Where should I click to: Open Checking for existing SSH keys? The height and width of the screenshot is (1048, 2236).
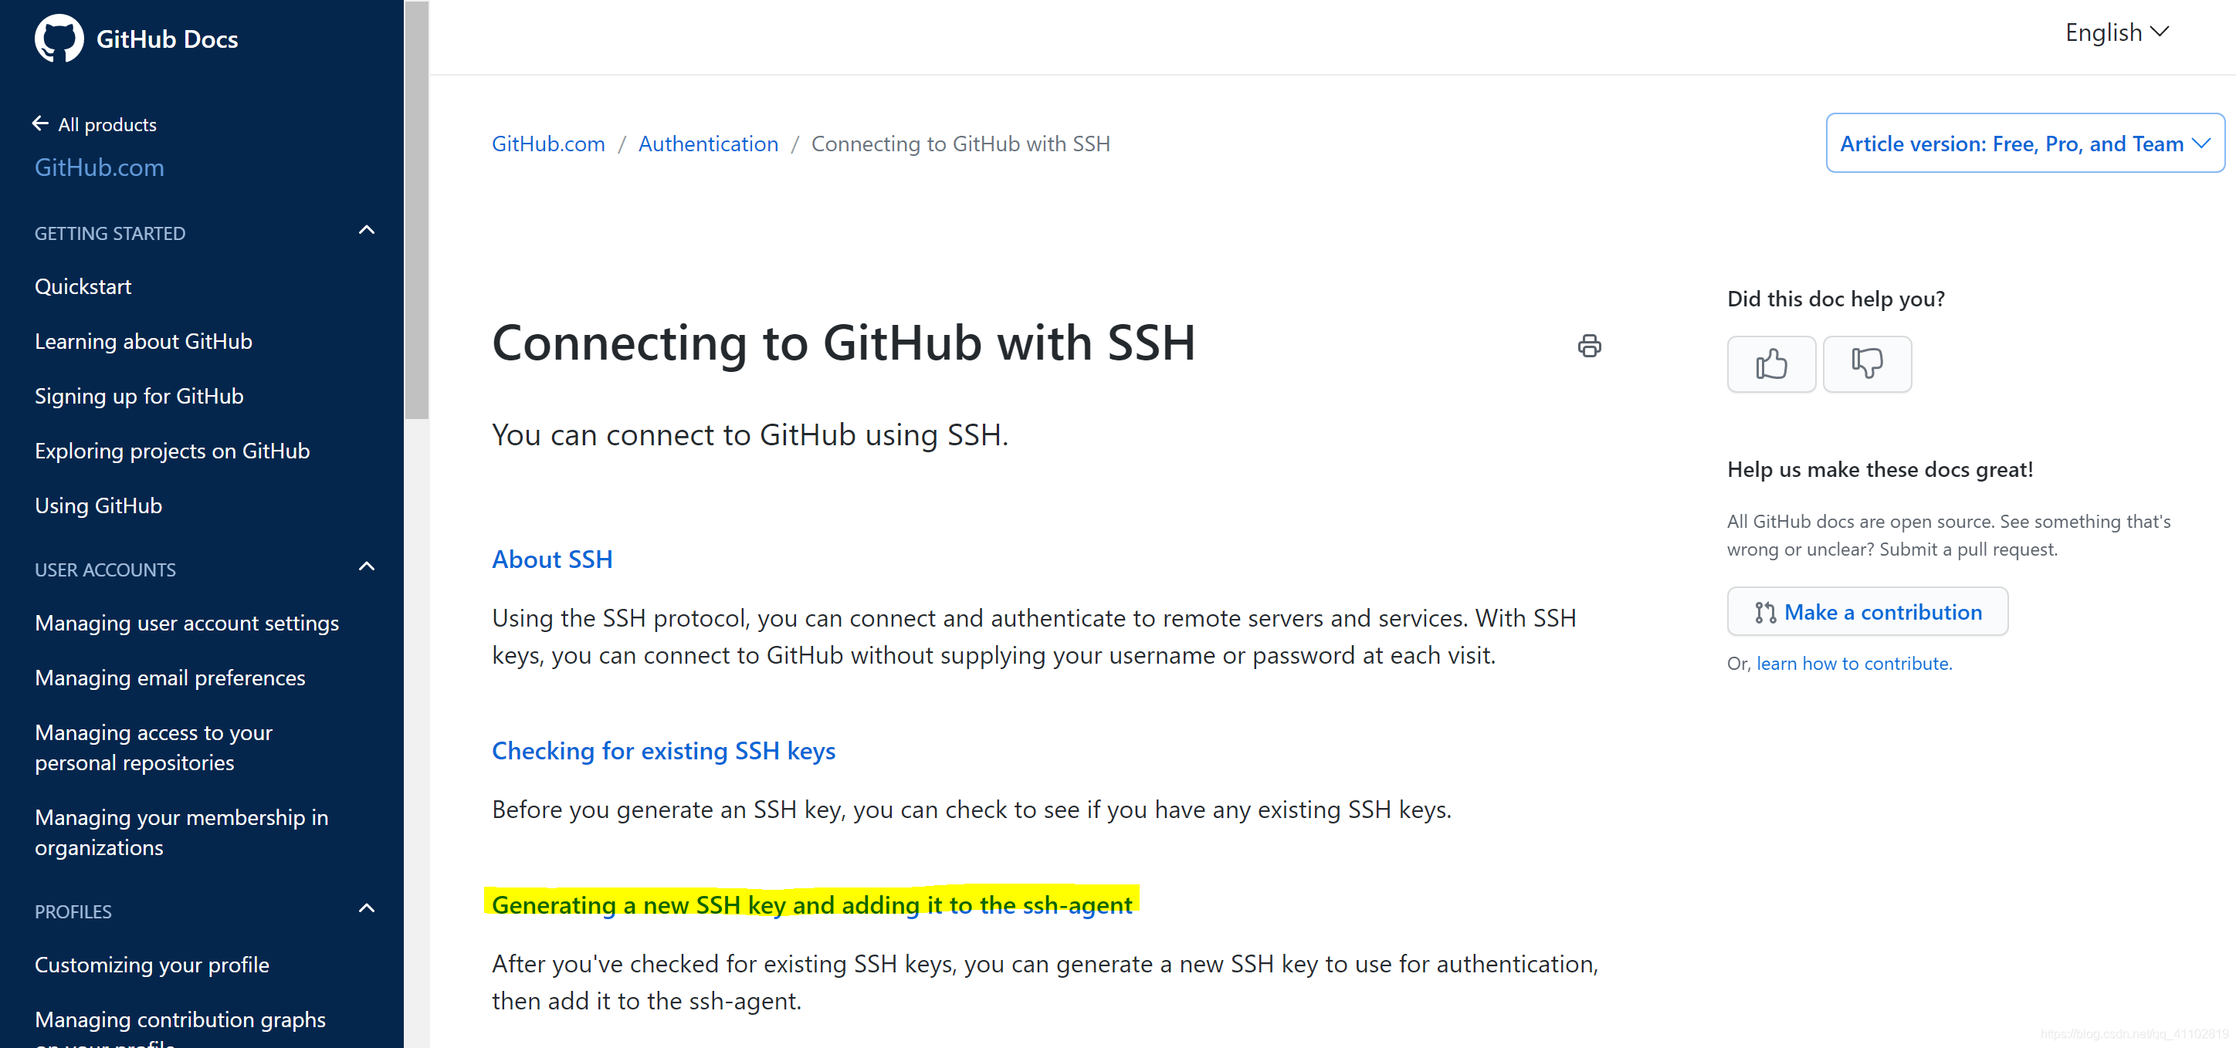663,750
